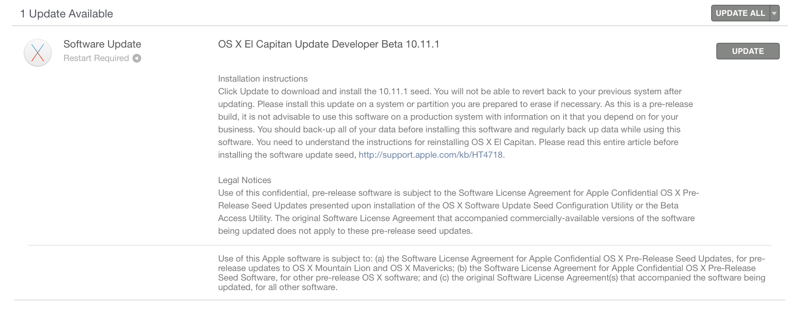This screenshot has height=317, width=798.
Task: Click the line "being updated does not apply"
Action: point(345,231)
